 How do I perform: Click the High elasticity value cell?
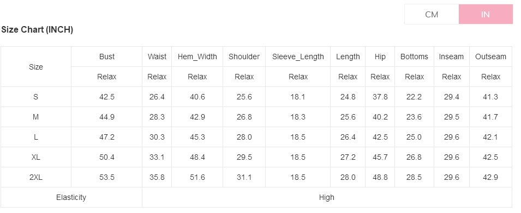(x=327, y=197)
